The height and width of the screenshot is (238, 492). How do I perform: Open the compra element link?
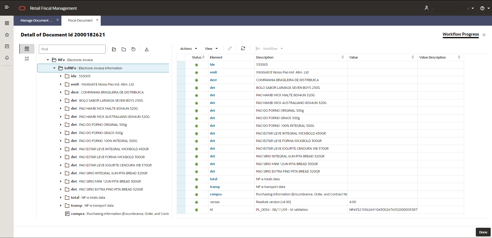pos(216,194)
